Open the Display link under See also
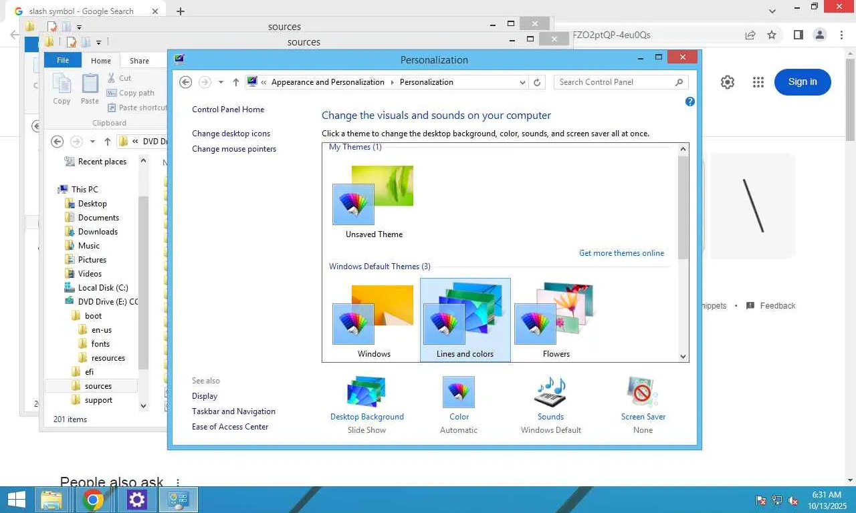856x513 pixels. click(205, 396)
